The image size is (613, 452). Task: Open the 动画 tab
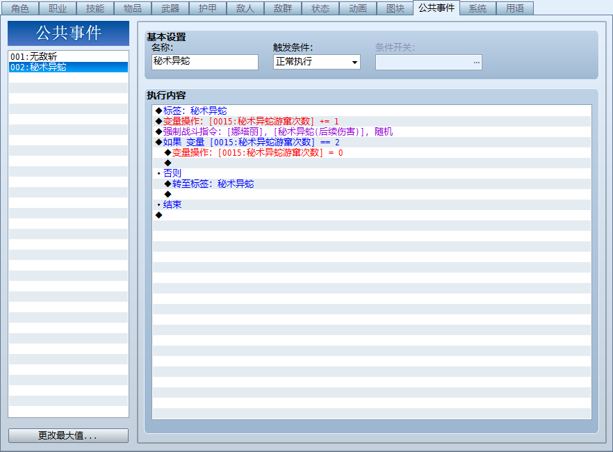(x=358, y=8)
